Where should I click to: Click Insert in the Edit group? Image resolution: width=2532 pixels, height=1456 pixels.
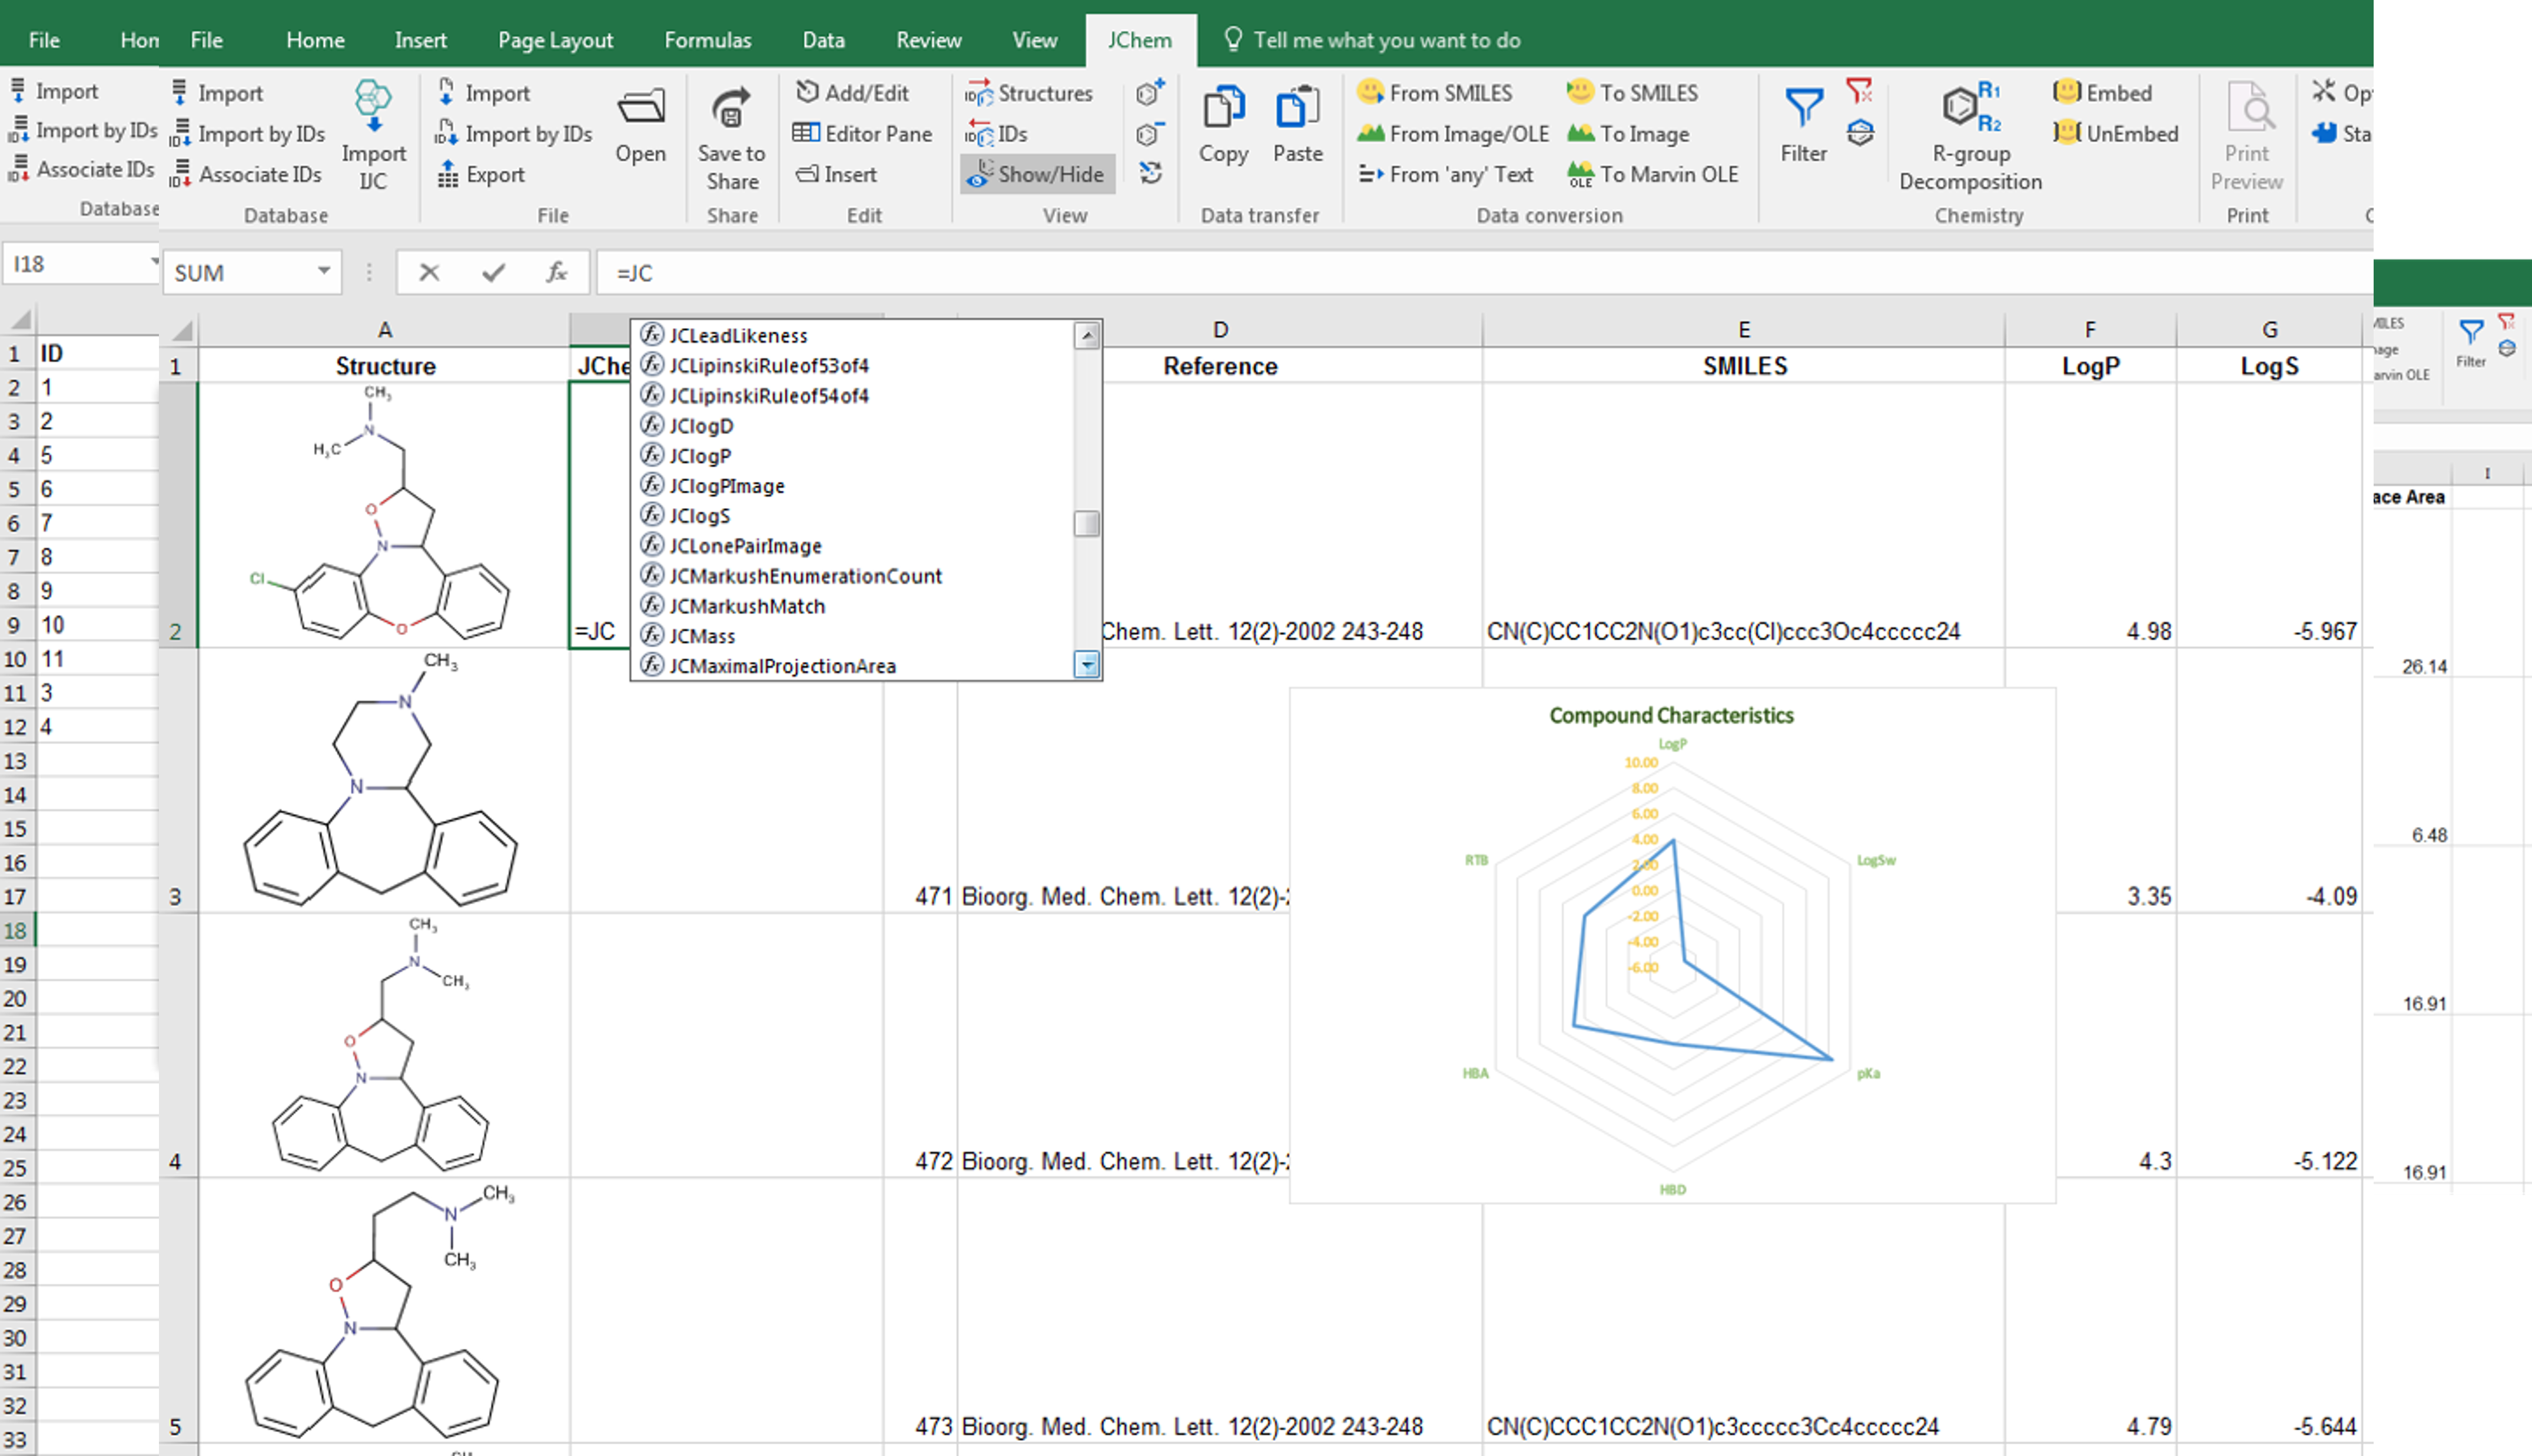coord(837,174)
